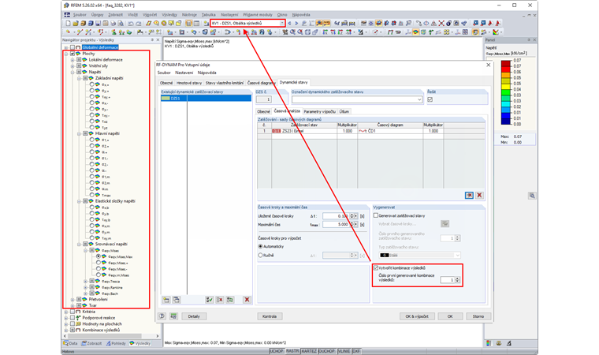Viewport: 599px width, 355px height.
Task: Click the Undo arrow toolbar icon
Action: [x=131, y=24]
